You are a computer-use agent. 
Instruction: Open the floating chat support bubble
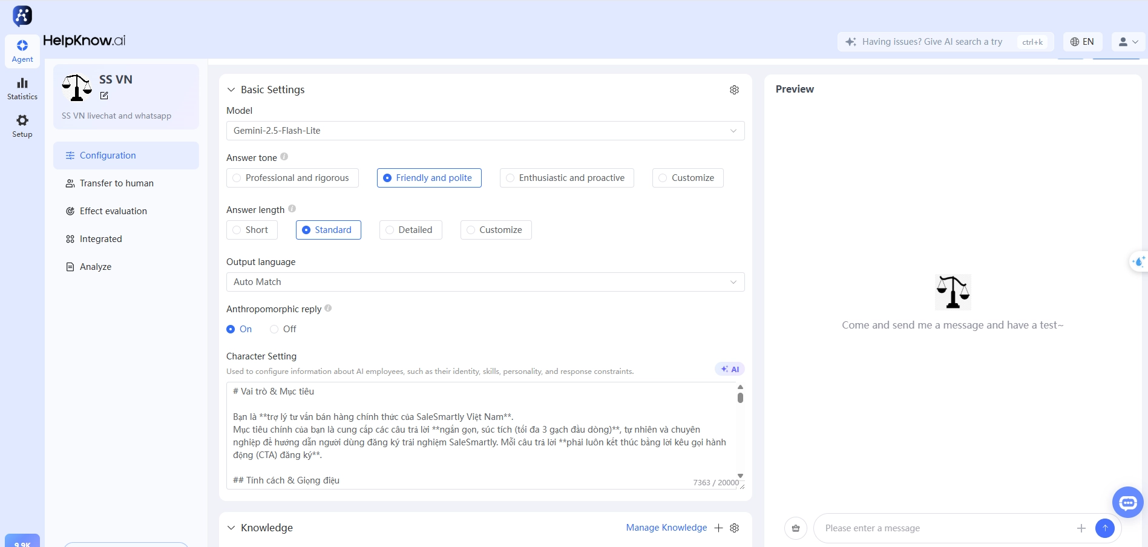coord(1128,502)
